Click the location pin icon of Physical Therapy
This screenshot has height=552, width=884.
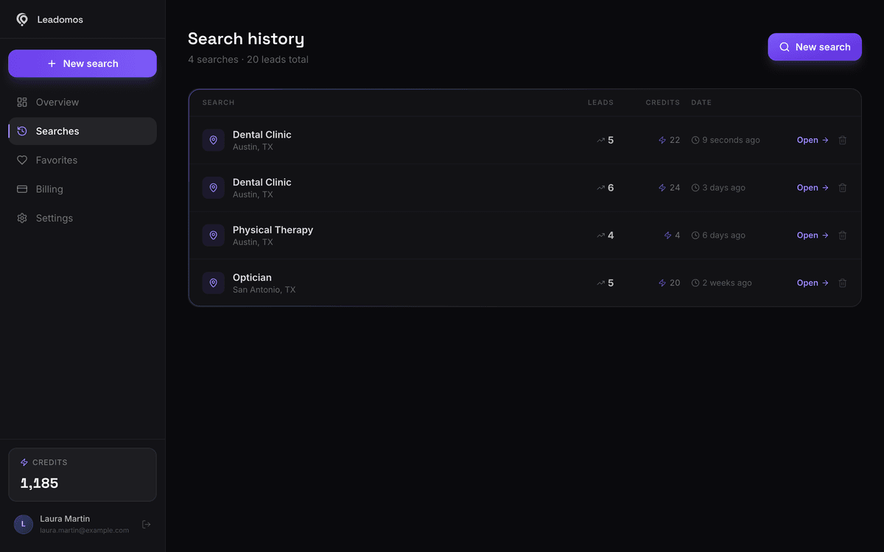click(x=214, y=236)
